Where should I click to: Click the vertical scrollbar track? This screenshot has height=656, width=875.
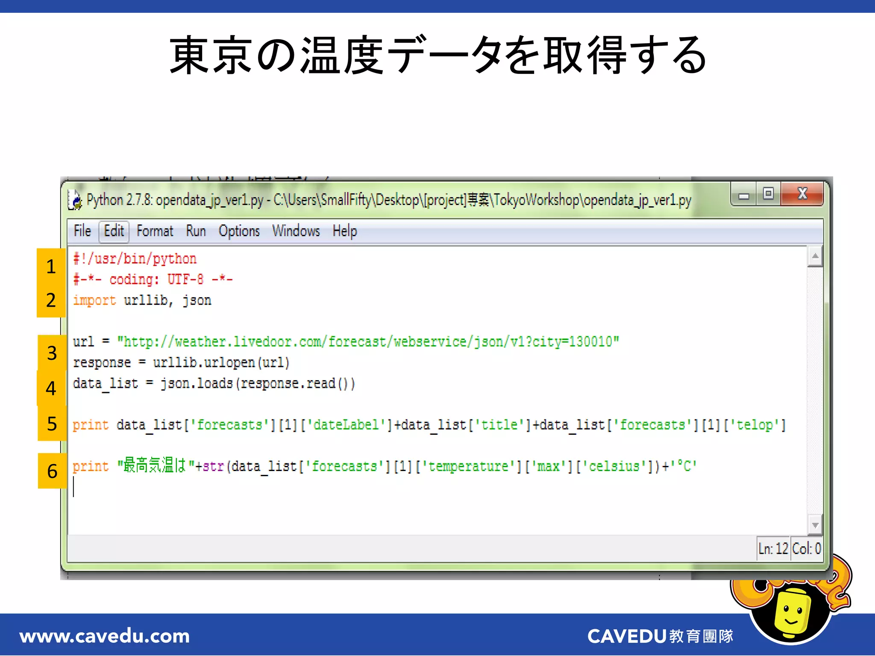(x=815, y=384)
